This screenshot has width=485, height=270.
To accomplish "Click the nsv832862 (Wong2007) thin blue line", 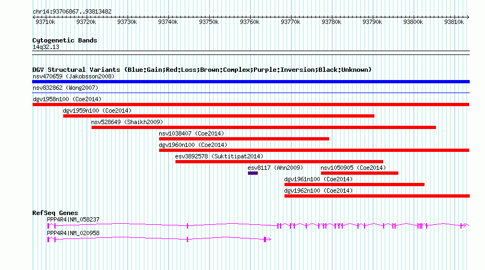I will pyautogui.click(x=251, y=93).
